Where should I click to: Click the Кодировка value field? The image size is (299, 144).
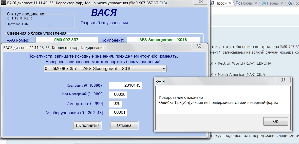(x=125, y=86)
